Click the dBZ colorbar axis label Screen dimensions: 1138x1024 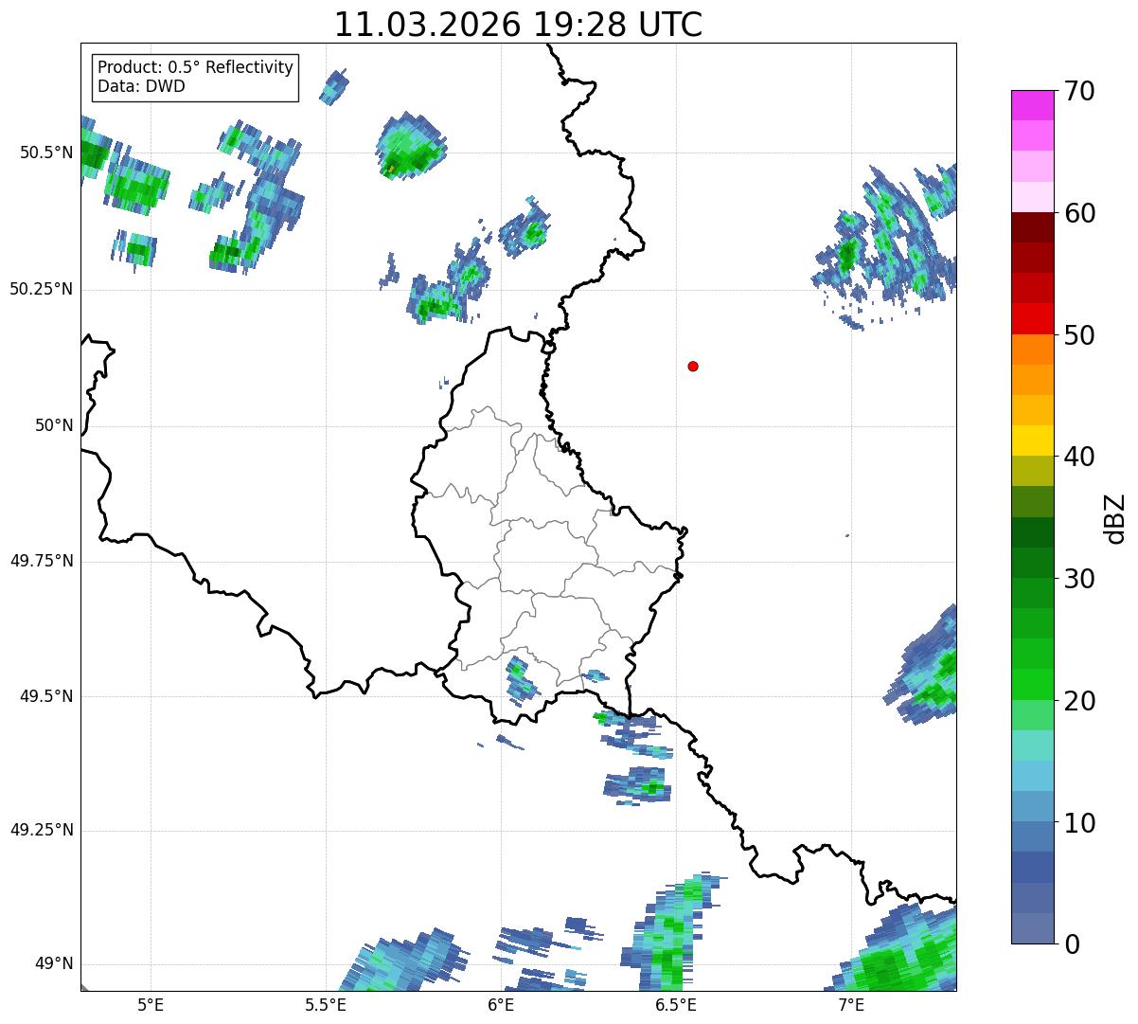[1116, 517]
